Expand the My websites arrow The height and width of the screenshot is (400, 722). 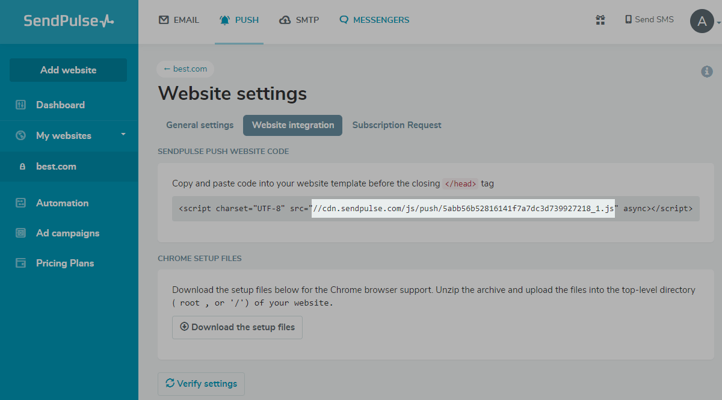[123, 134]
